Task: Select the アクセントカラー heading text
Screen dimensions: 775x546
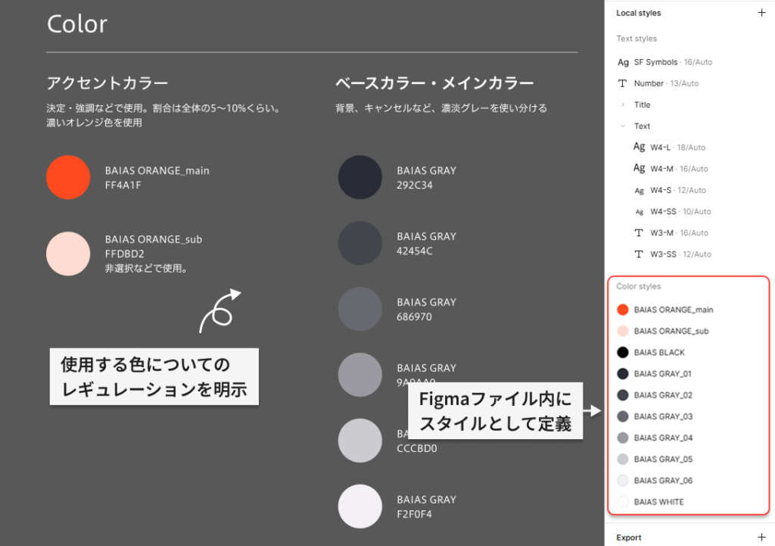Action: (x=107, y=83)
